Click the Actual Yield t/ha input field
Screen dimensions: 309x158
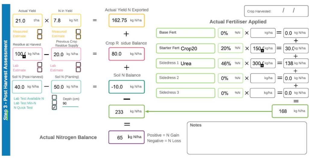coord(27,21)
